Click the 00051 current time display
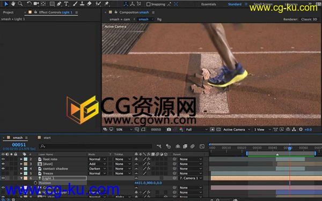The width and height of the screenshot is (322, 201). (19, 145)
